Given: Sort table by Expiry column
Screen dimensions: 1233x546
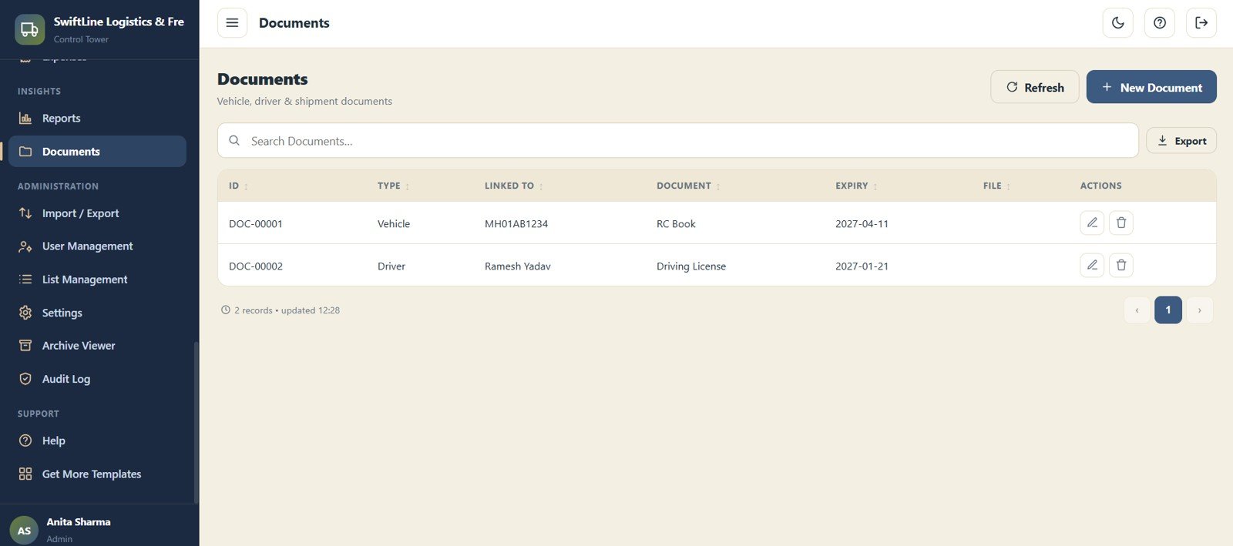Looking at the screenshot, I should click(856, 186).
